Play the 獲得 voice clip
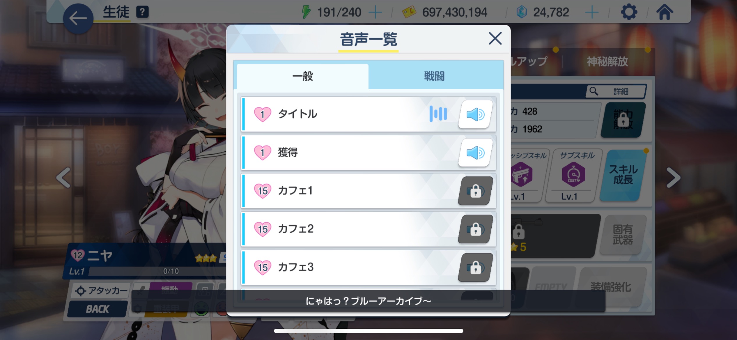737x340 pixels. coord(475,153)
